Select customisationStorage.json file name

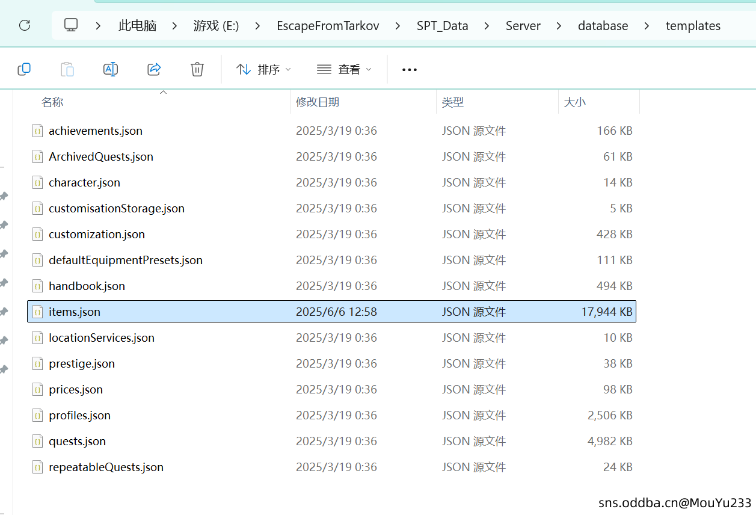pos(117,208)
